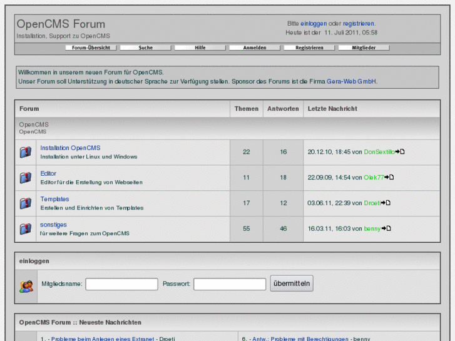455x341 pixels.
Task: Submit login with übermitteln button
Action: click(x=292, y=283)
